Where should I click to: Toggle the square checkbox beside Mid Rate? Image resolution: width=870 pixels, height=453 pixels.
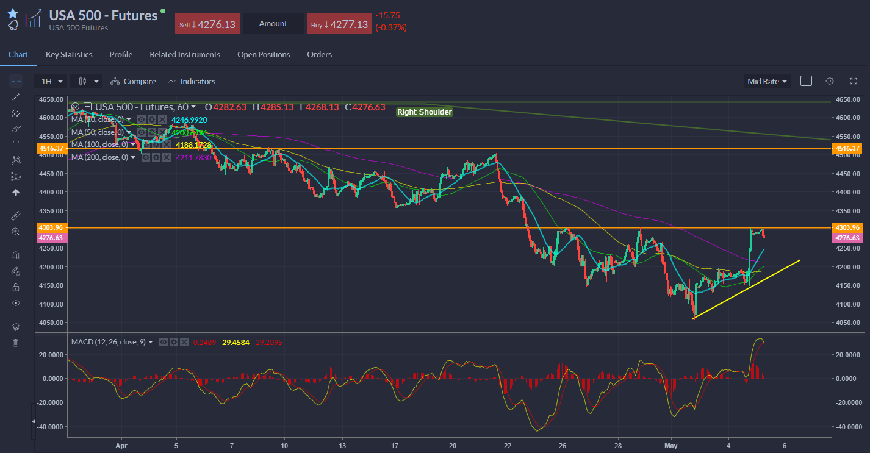click(x=806, y=81)
